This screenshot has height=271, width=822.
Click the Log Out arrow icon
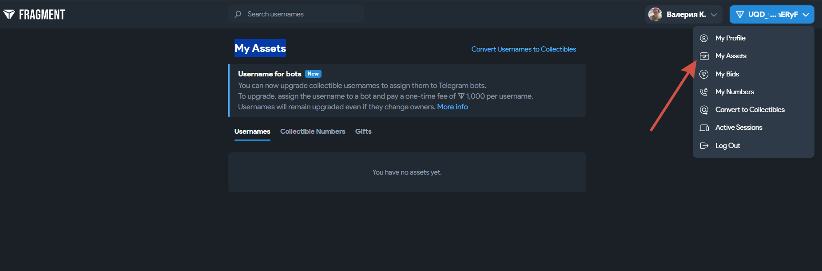click(x=704, y=146)
